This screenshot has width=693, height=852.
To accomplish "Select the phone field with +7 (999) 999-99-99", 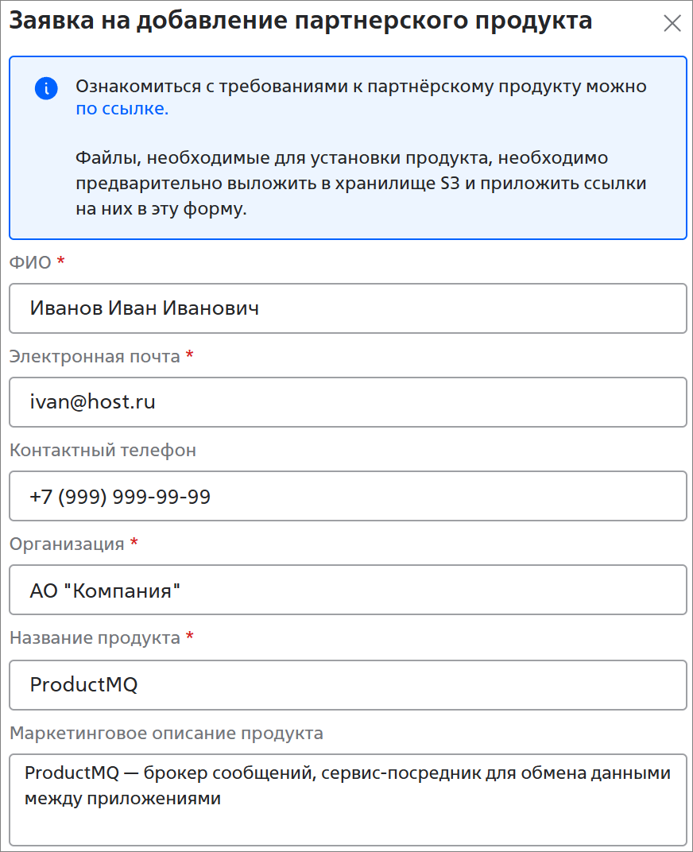I will click(347, 497).
